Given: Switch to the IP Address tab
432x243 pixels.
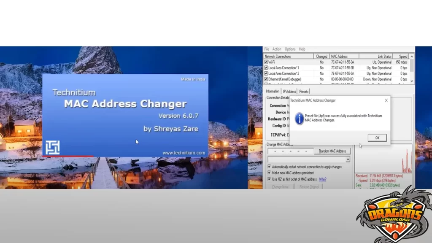Looking at the screenshot, I should click(289, 91).
